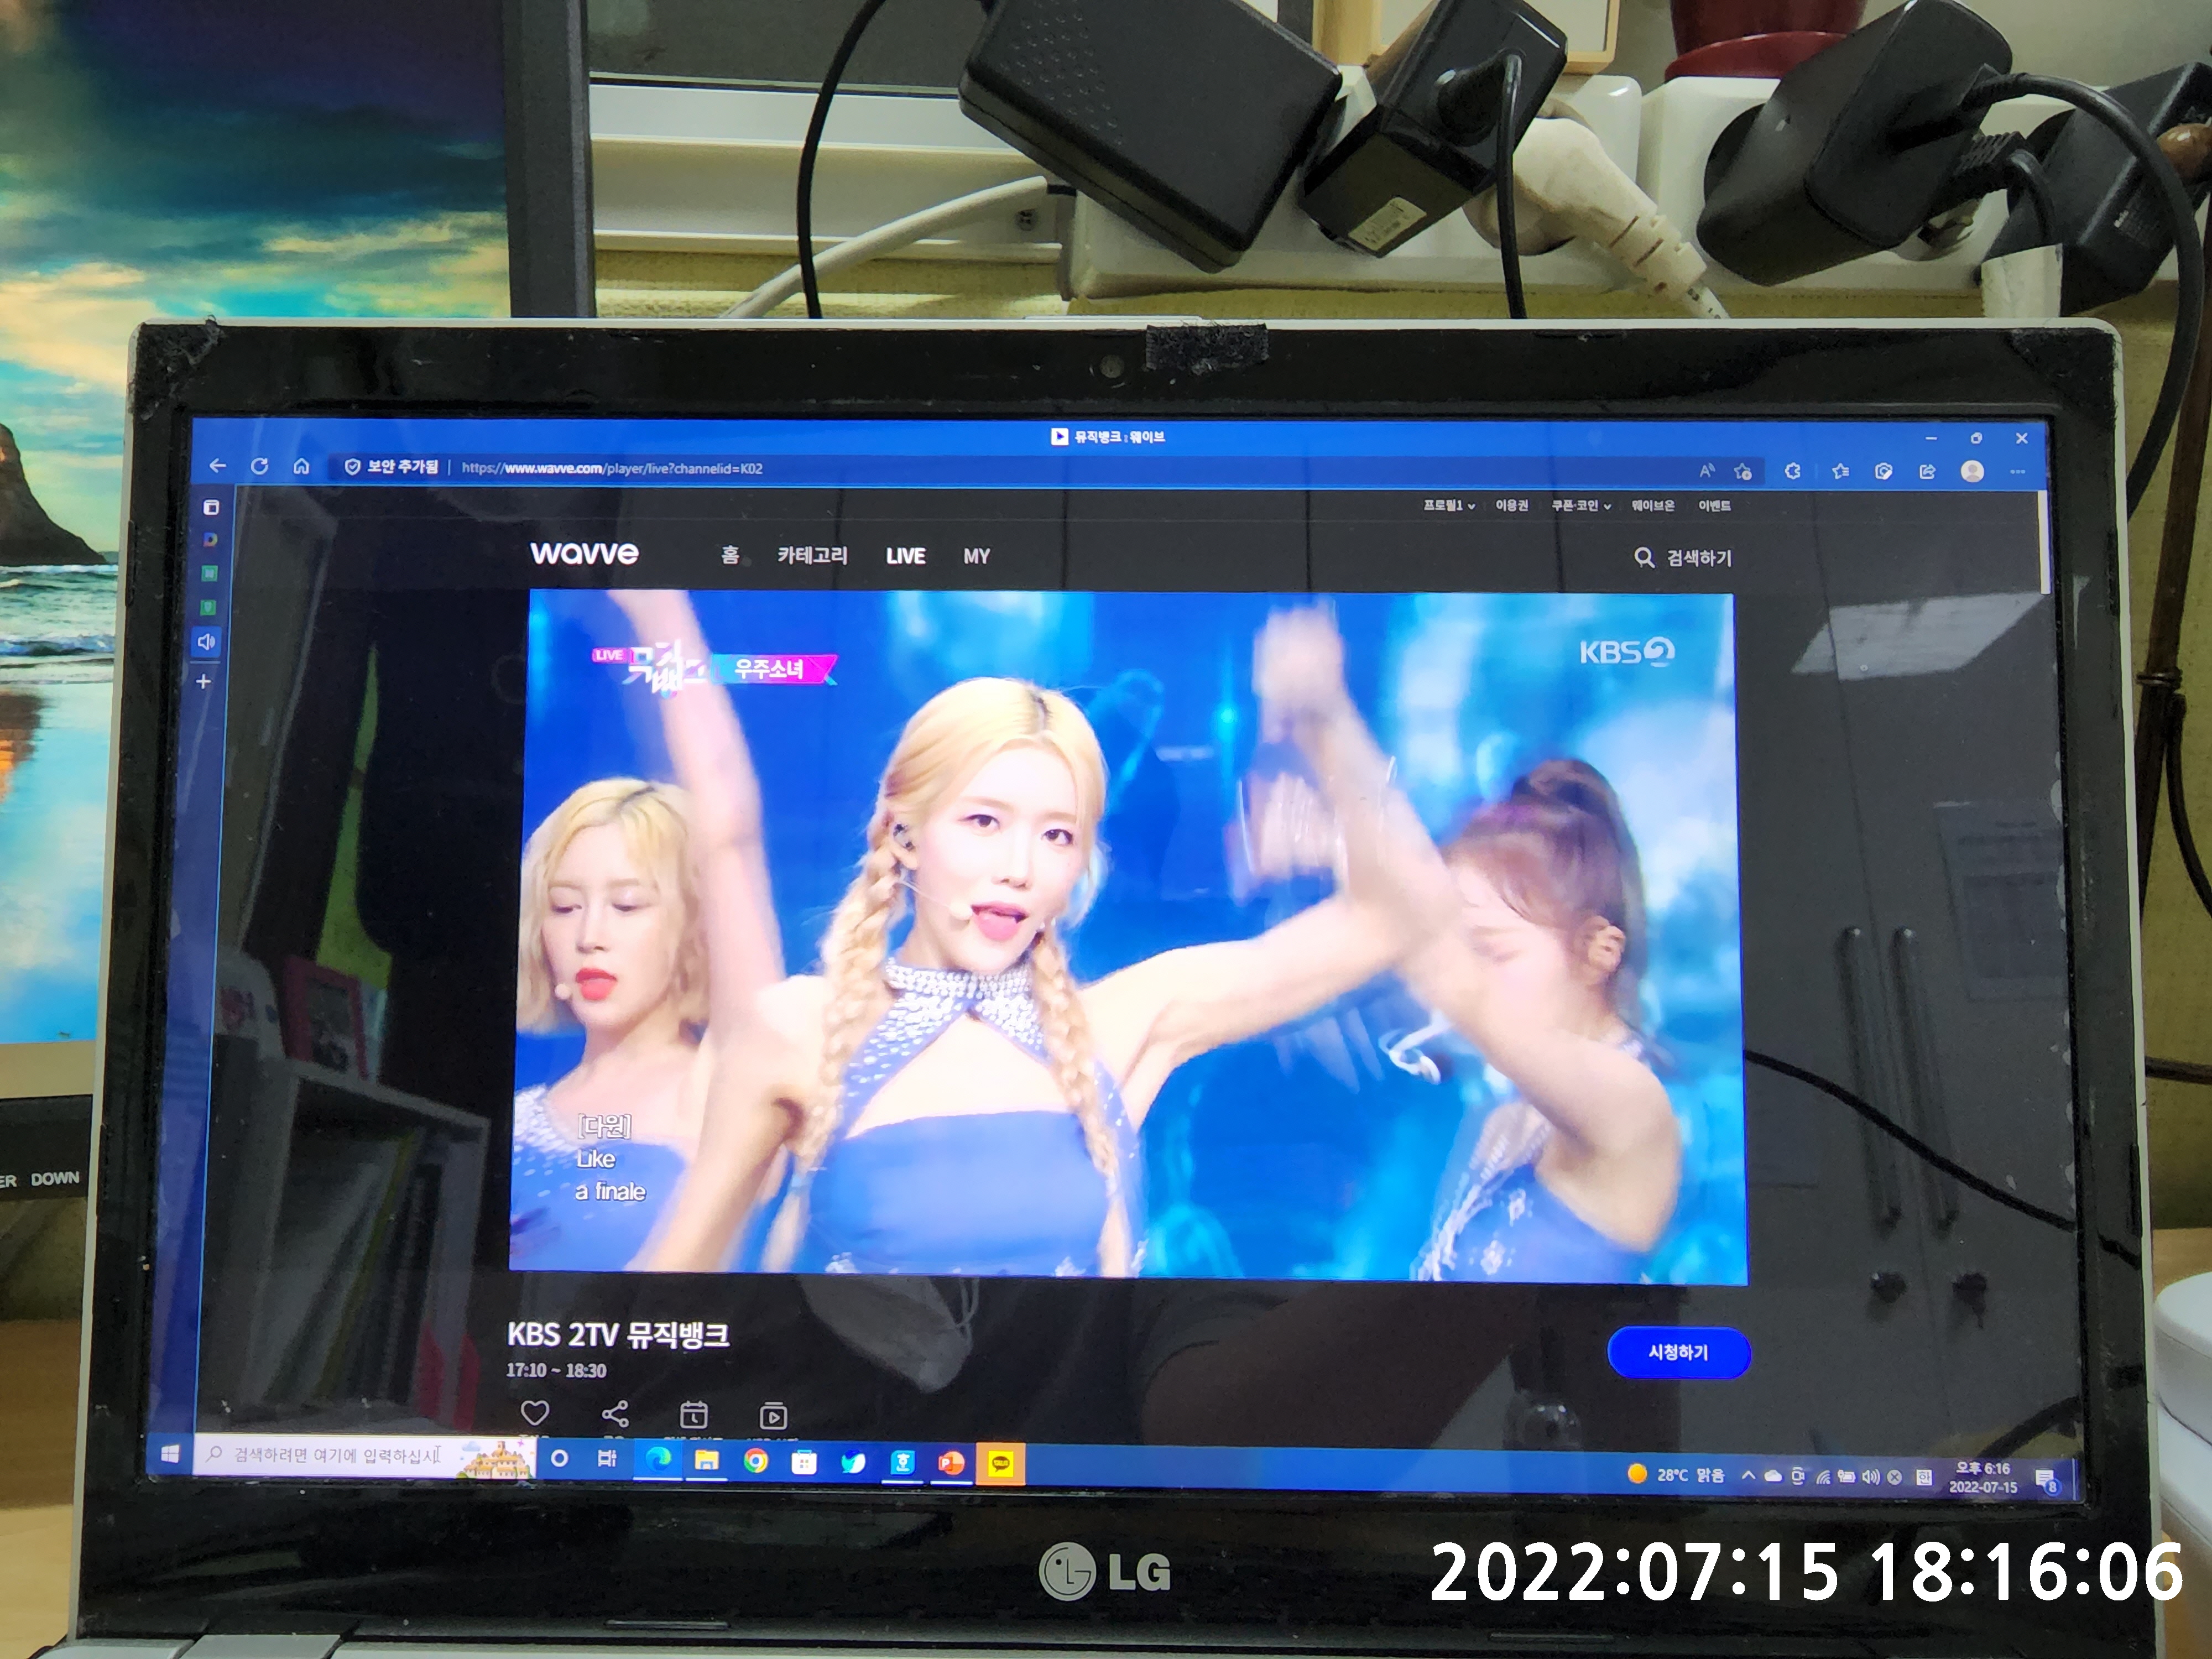
Task: Open the browser profile avatar
Action: pyautogui.click(x=1972, y=471)
